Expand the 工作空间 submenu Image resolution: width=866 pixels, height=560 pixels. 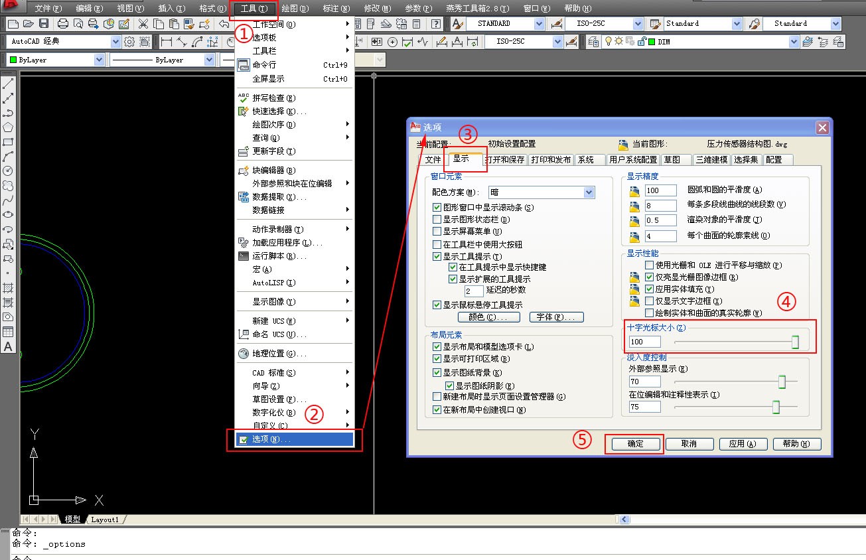[x=295, y=25]
